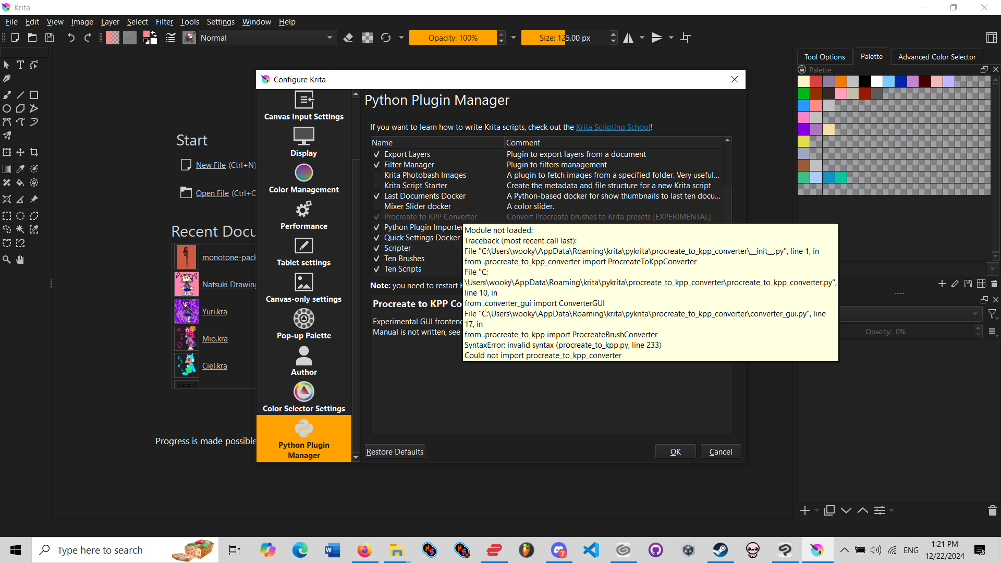This screenshot has width=1001, height=563.
Task: Open the Yuri.kra recent document
Action: click(215, 312)
